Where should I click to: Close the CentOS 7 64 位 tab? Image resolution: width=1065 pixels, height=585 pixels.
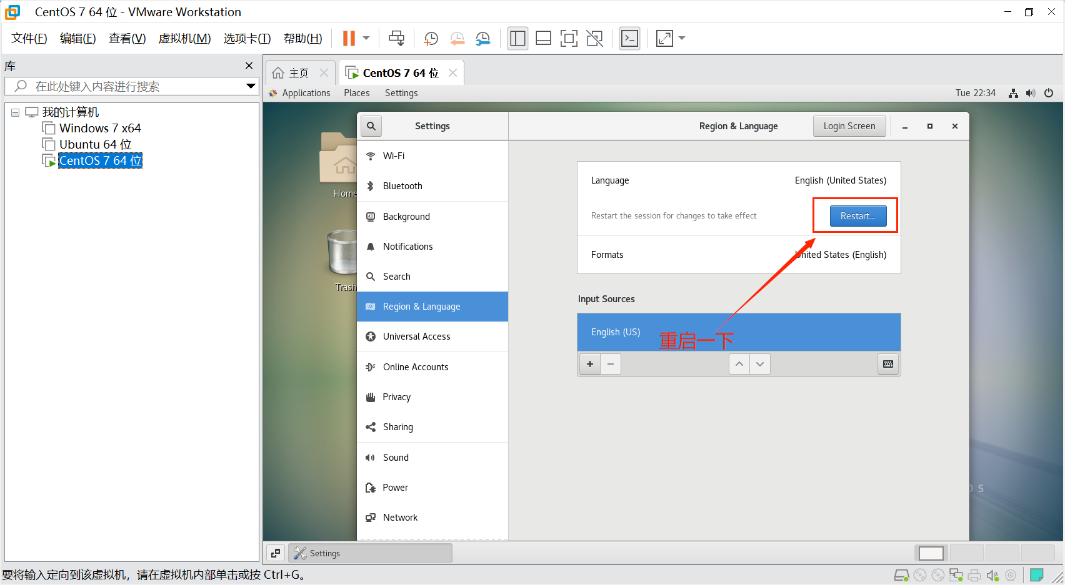[x=452, y=73]
